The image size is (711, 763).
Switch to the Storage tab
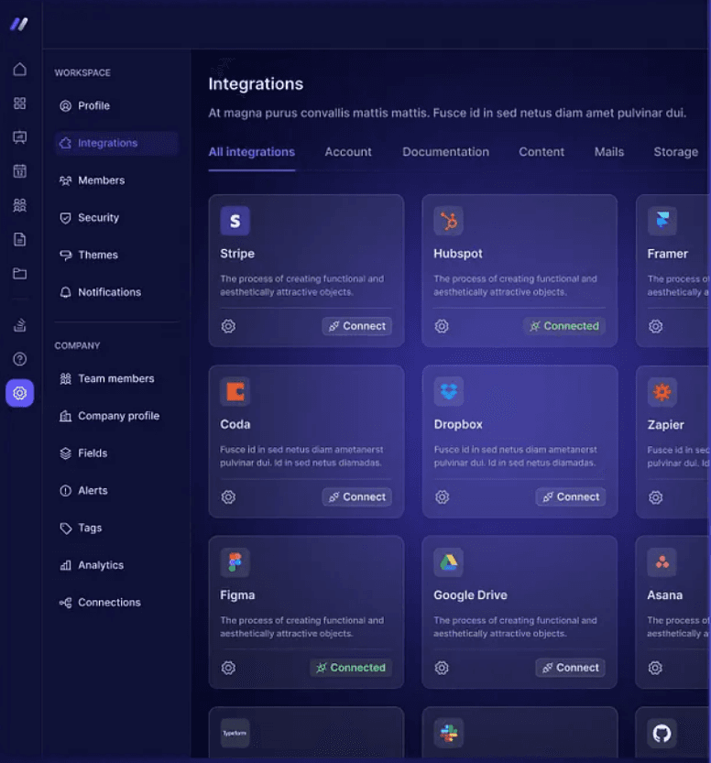click(676, 152)
